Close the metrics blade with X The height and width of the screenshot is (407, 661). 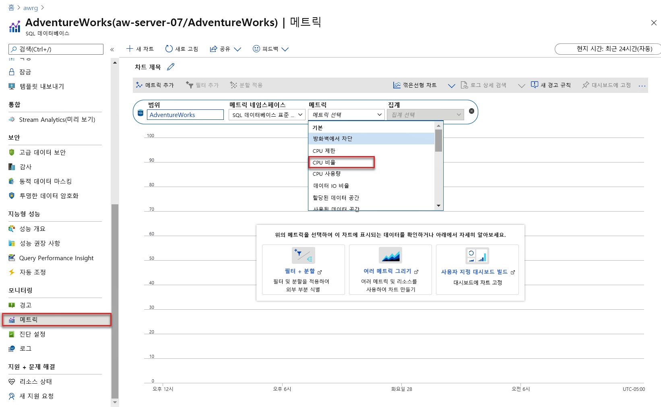654,23
